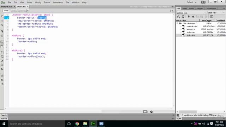
Task: Open the Modify menu
Action: 38,2
